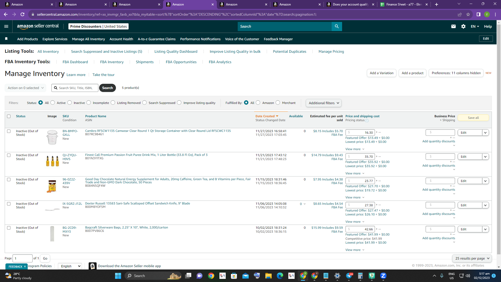Image resolution: width=501 pixels, height=282 pixels.
Task: Click the Save all button
Action: (473, 118)
